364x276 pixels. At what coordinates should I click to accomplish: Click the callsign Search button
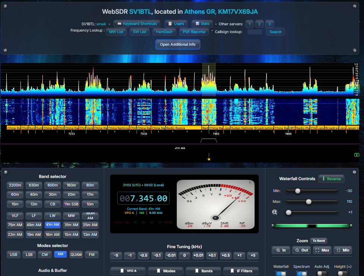pyautogui.click(x=275, y=32)
